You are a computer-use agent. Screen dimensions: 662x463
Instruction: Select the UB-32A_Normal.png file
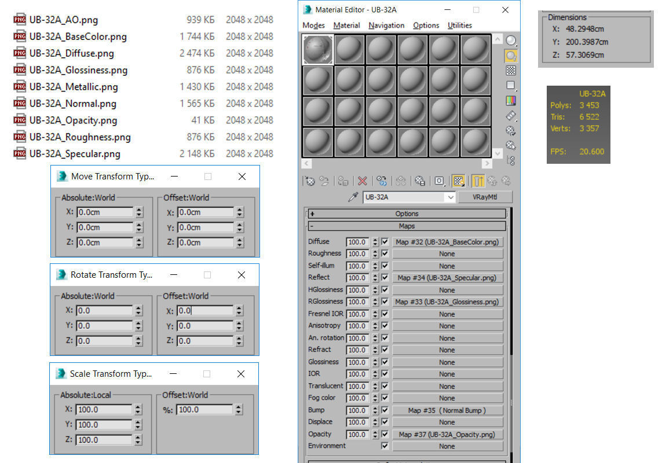(72, 104)
